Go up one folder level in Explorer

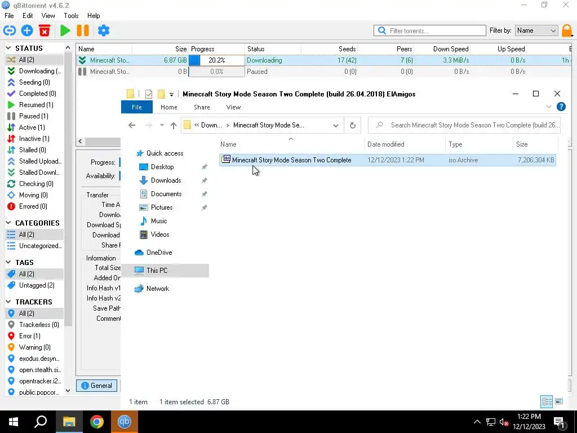(x=174, y=126)
